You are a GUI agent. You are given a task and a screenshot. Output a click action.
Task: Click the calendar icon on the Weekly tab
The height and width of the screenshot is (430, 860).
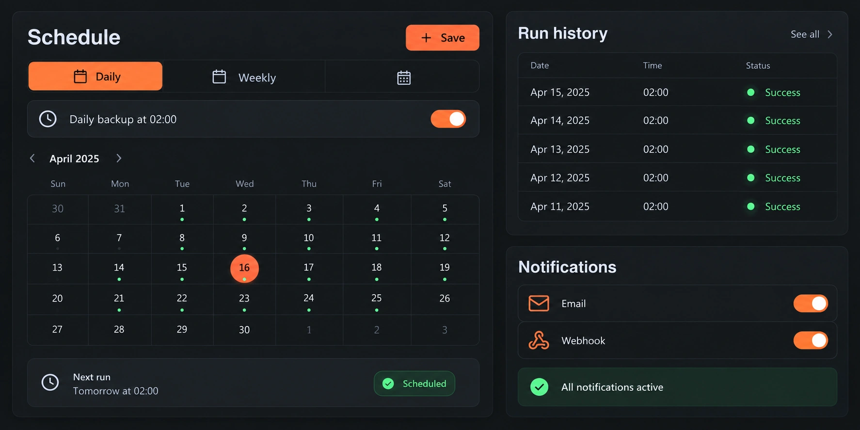pos(219,77)
